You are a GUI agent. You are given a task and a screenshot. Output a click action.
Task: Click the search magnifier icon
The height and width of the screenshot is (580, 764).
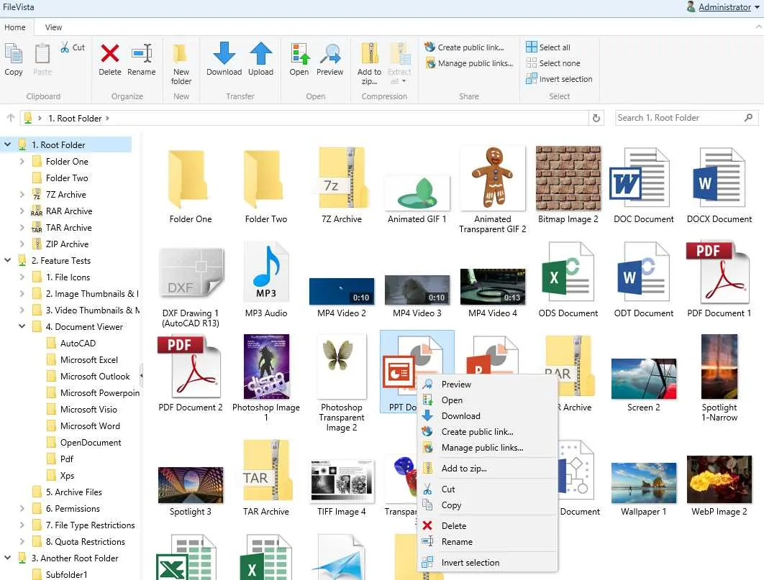pyautogui.click(x=749, y=118)
